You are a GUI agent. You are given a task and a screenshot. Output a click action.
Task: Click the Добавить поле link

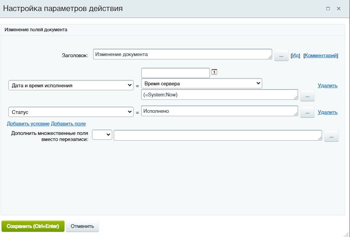coord(68,123)
